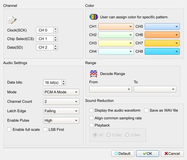The height and width of the screenshot is (160, 187).
Task: Decrease Data(SD) channel with down arrow
Action: (x=56, y=49)
